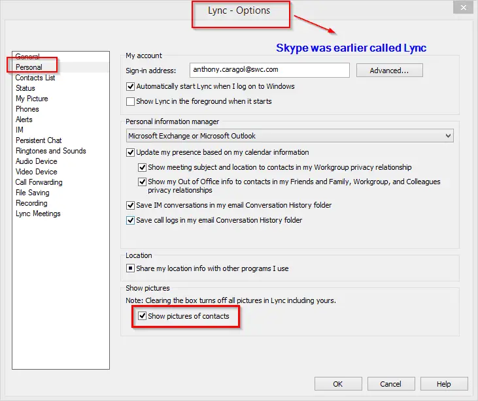Open Ringtones and Sounds options
Image resolution: width=478 pixels, height=401 pixels.
(50, 151)
